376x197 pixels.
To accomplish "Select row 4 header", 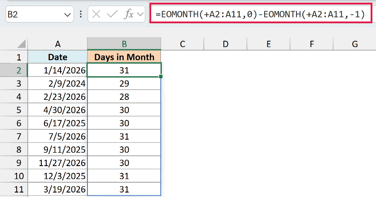I will click(x=14, y=96).
